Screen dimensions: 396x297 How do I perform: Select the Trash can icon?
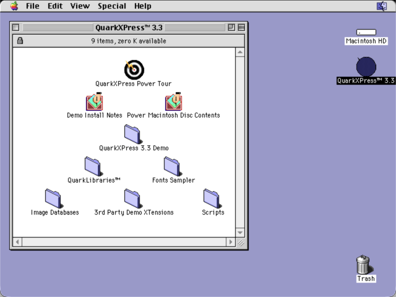coord(364,264)
